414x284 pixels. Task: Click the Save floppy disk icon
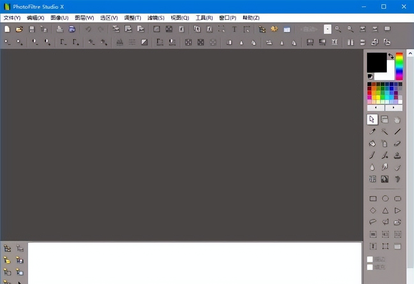coord(32,29)
